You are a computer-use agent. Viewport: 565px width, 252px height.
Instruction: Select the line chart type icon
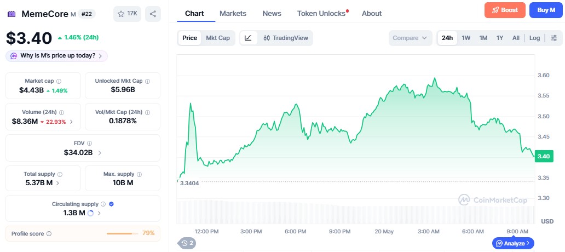coord(248,38)
